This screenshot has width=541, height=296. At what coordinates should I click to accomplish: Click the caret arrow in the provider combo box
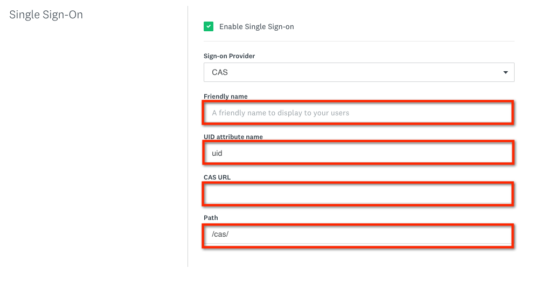505,72
